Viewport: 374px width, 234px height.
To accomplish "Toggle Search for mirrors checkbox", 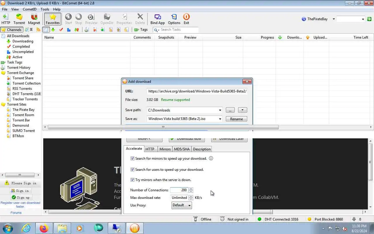I will point(132,158).
